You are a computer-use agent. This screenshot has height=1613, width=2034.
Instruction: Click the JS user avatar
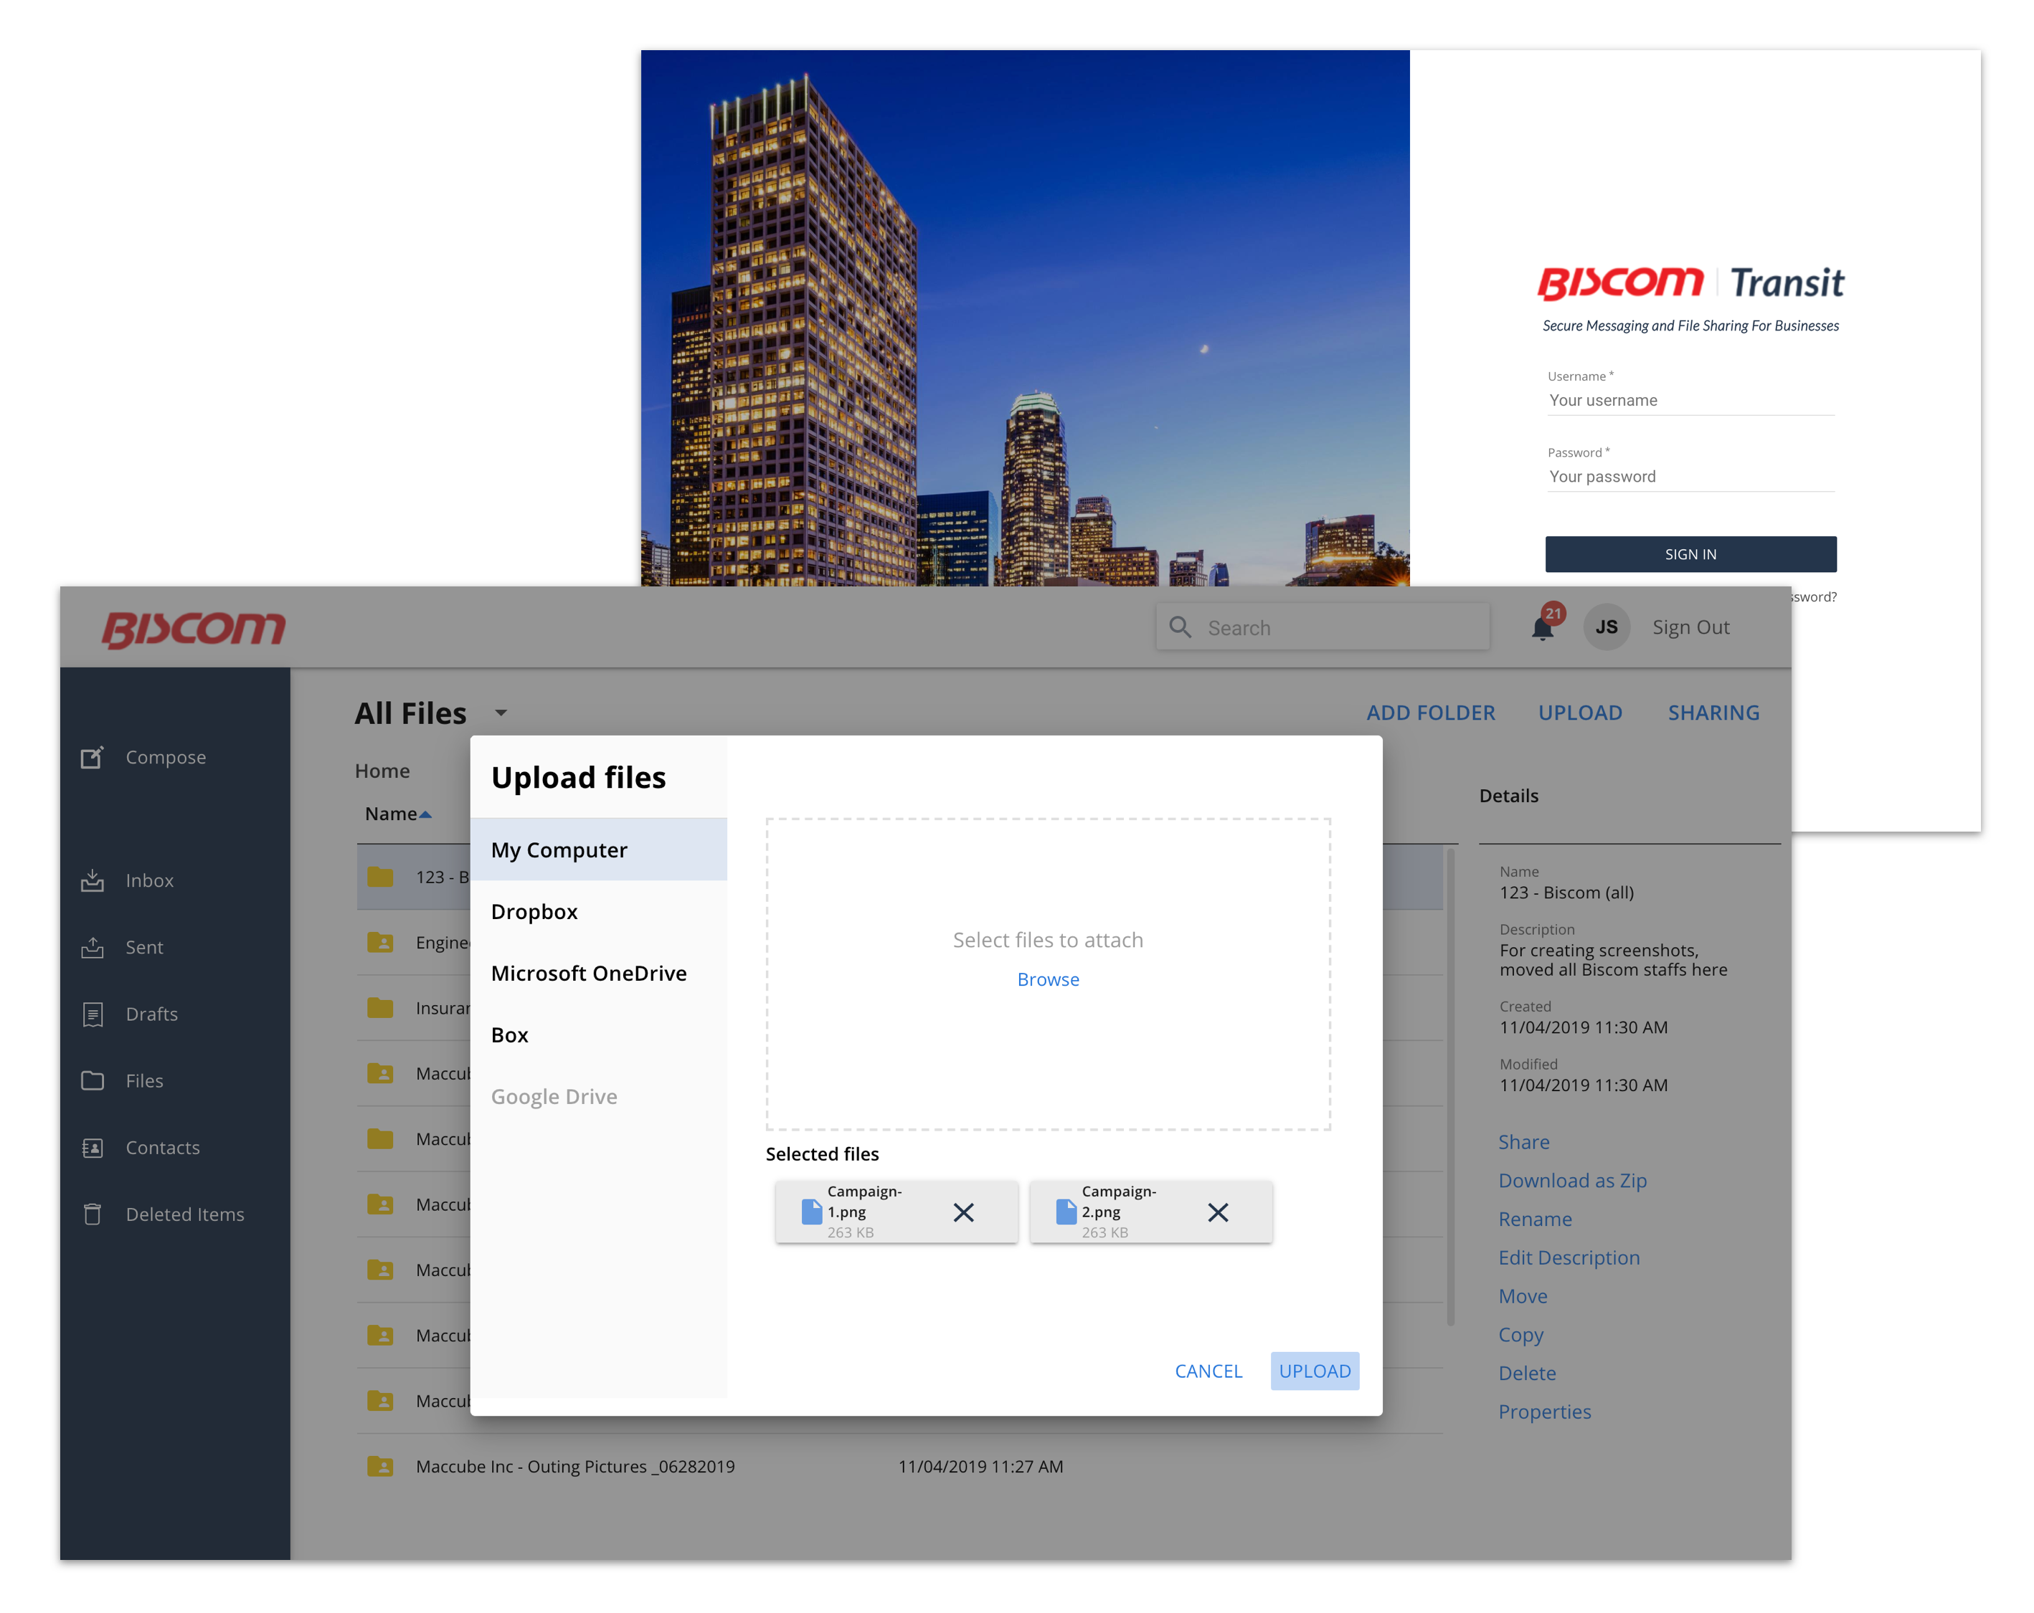point(1606,627)
